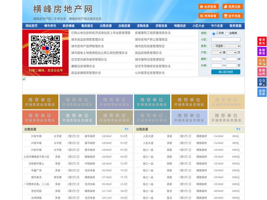Open 小区大全 nav item
267x200 pixels.
(x=198, y=26)
